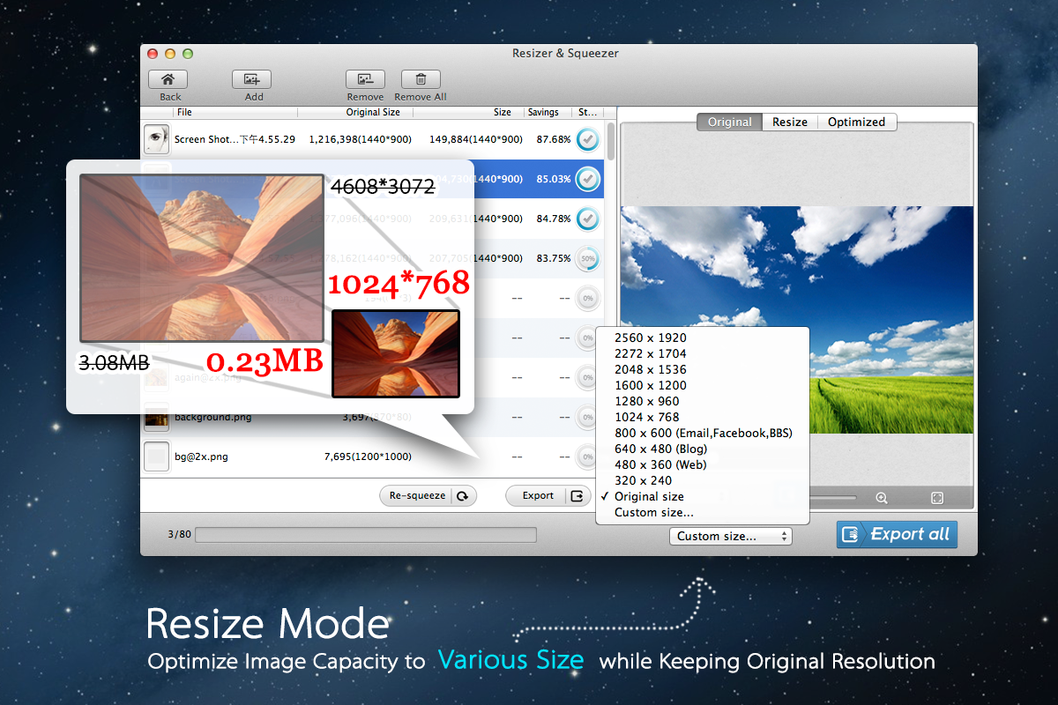Clear list with Remove All trash icon

[421, 79]
